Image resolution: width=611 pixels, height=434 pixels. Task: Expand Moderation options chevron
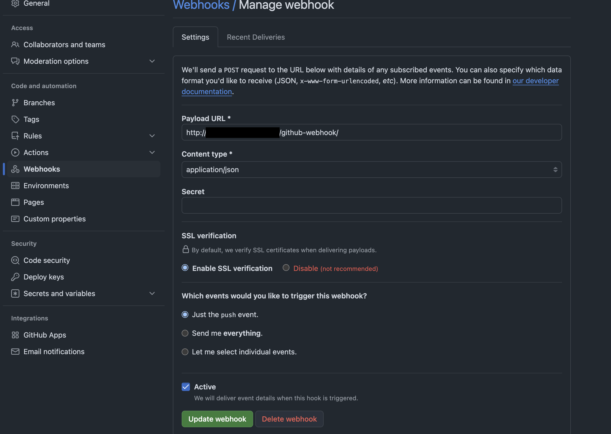[x=152, y=61]
